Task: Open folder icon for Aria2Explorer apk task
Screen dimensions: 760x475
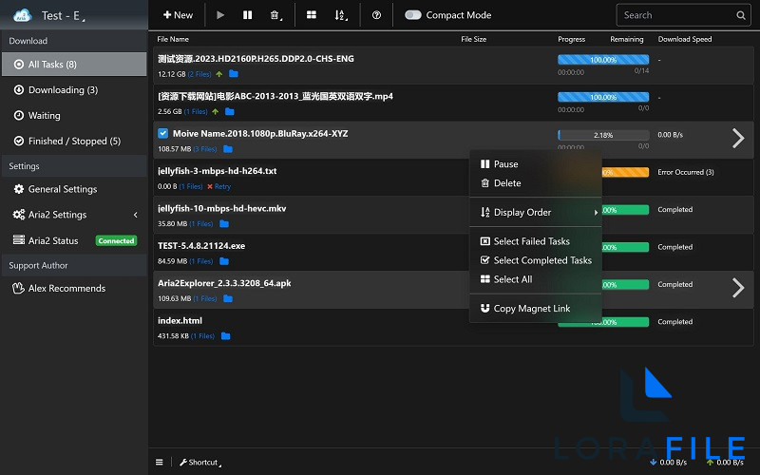Action: (x=228, y=298)
